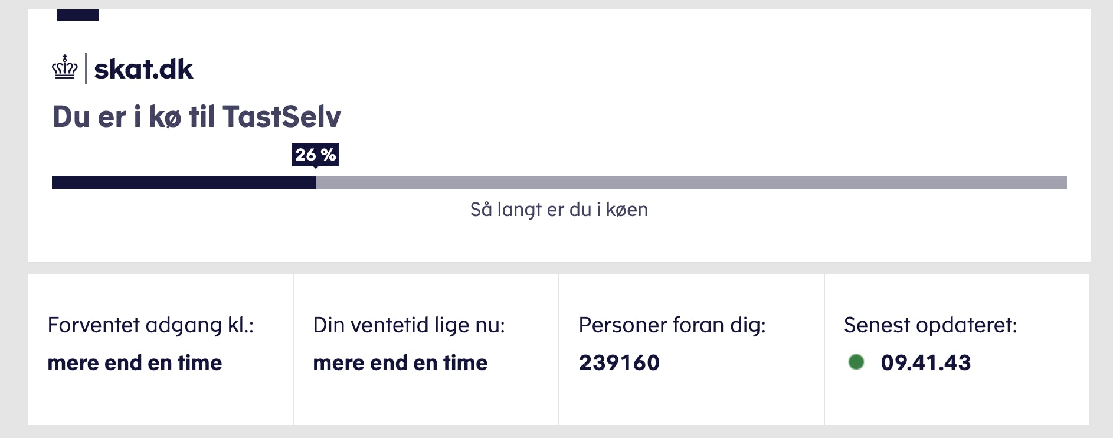Screen dimensions: 1113x438
Task: Click mere end en time under Din ventetid
Action: [x=401, y=362]
